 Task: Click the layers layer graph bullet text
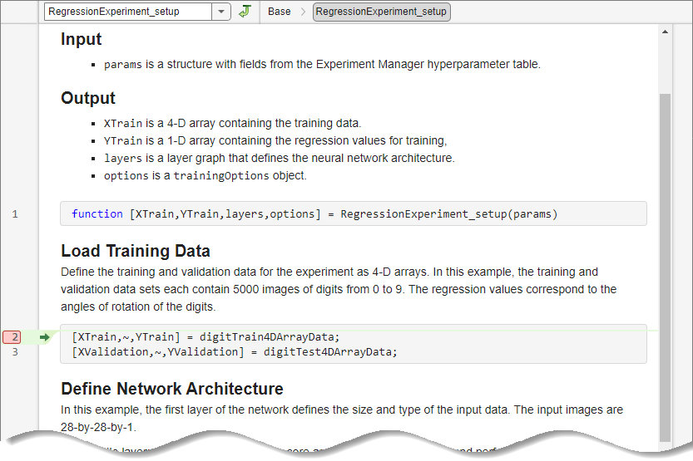pyautogui.click(x=280, y=158)
